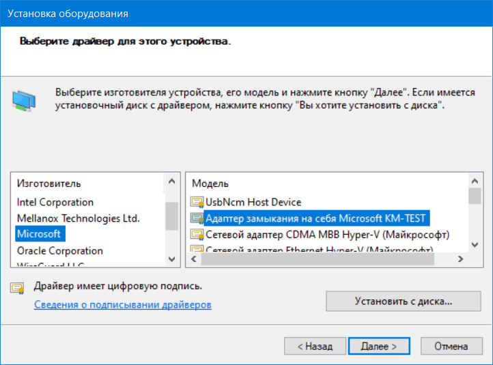
Task: Click the digital signature certificate icon
Action: pyautogui.click(x=17, y=287)
